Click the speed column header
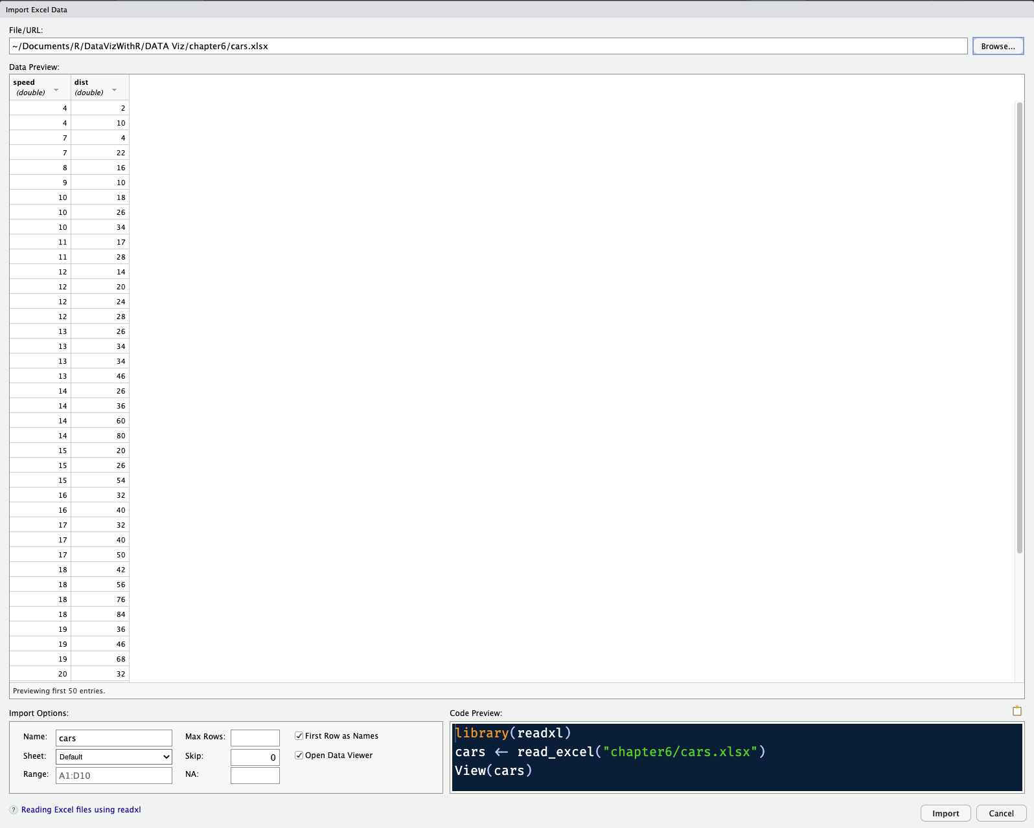The width and height of the screenshot is (1034, 828). 40,87
